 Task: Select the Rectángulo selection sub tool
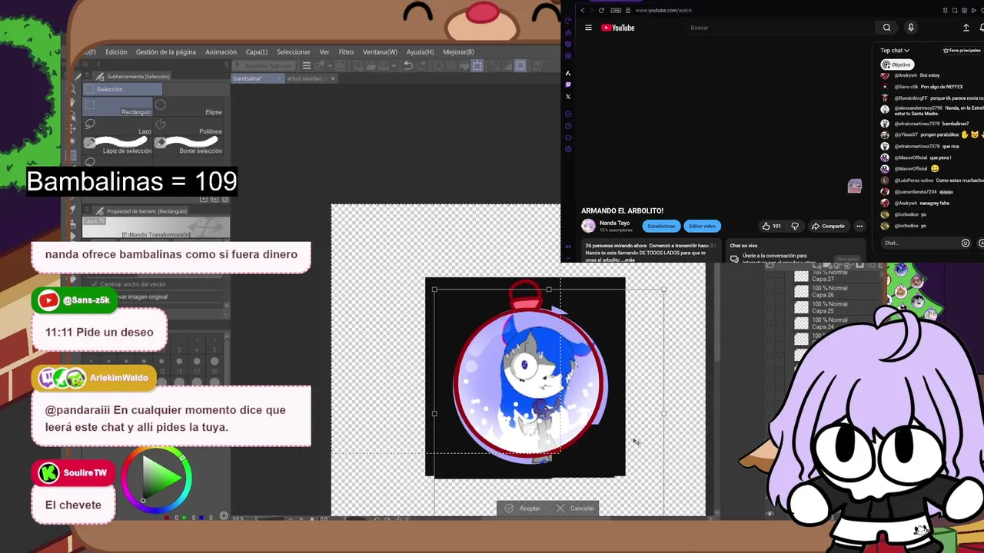119,107
